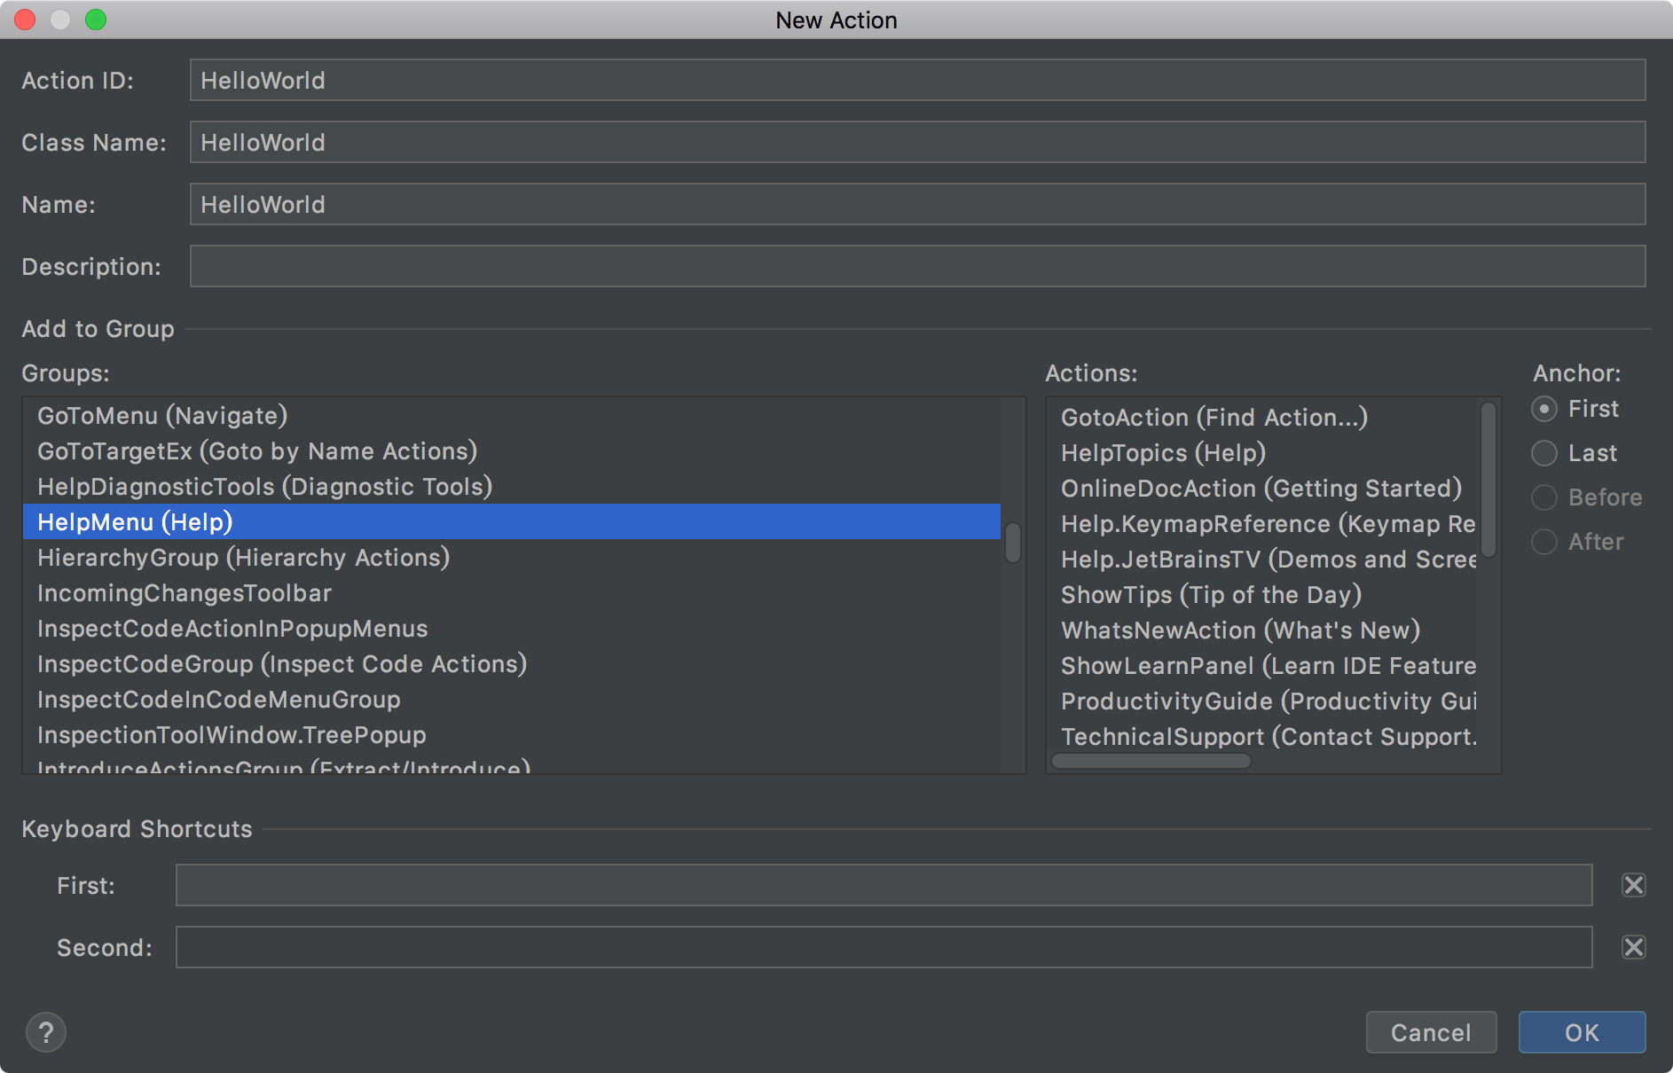Click the Groups list vertical scrollbar
The image size is (1673, 1073).
(x=1012, y=543)
